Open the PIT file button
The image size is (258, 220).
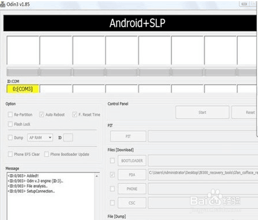[x=128, y=136]
